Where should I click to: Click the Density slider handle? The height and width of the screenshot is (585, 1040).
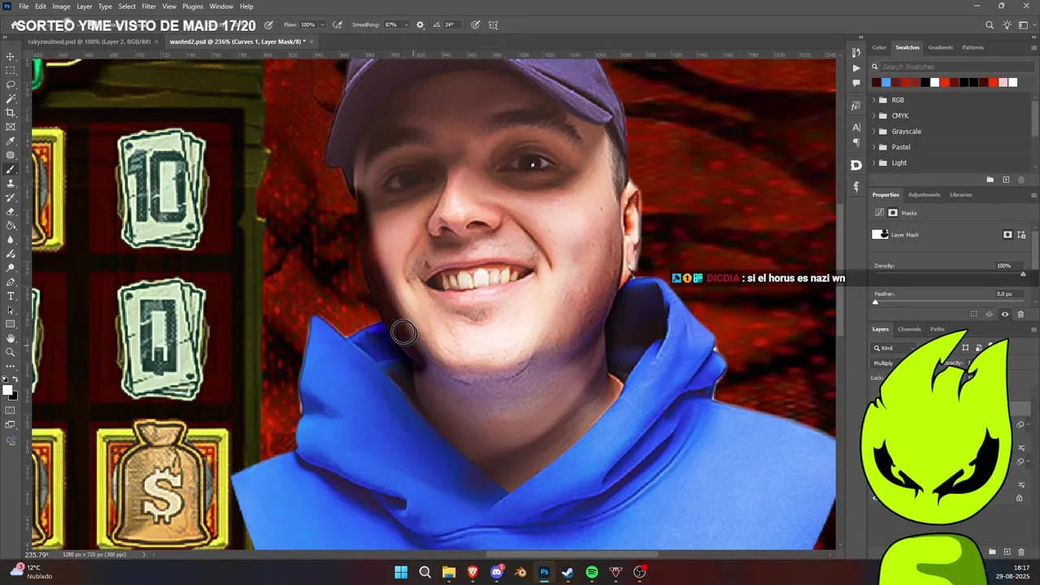(1023, 274)
